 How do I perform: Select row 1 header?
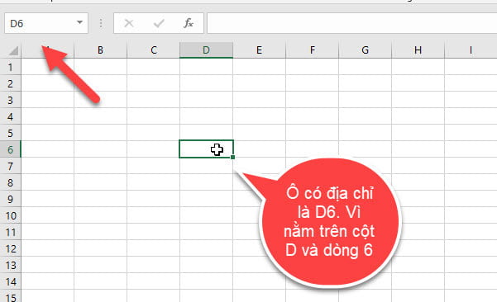[x=11, y=67]
